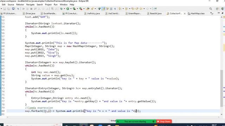Open the Refactor menu
This screenshot has height=126, width=225.
[x=20, y=5]
